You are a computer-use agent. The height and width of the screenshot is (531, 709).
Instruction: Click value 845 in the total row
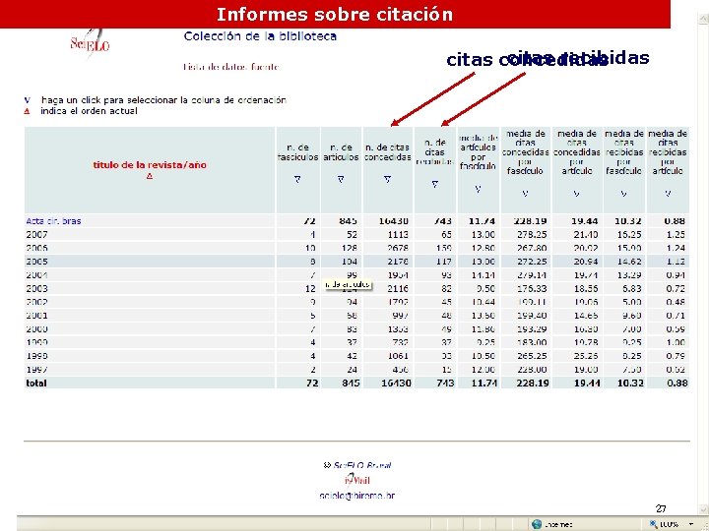point(350,383)
